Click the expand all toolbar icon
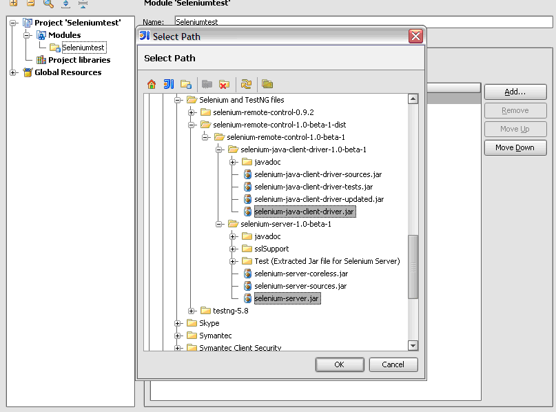 point(65,3)
